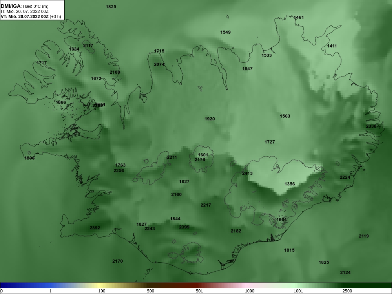Click the 2160 map value
Screen dimensions: 392x294
pyautogui.click(x=176, y=194)
